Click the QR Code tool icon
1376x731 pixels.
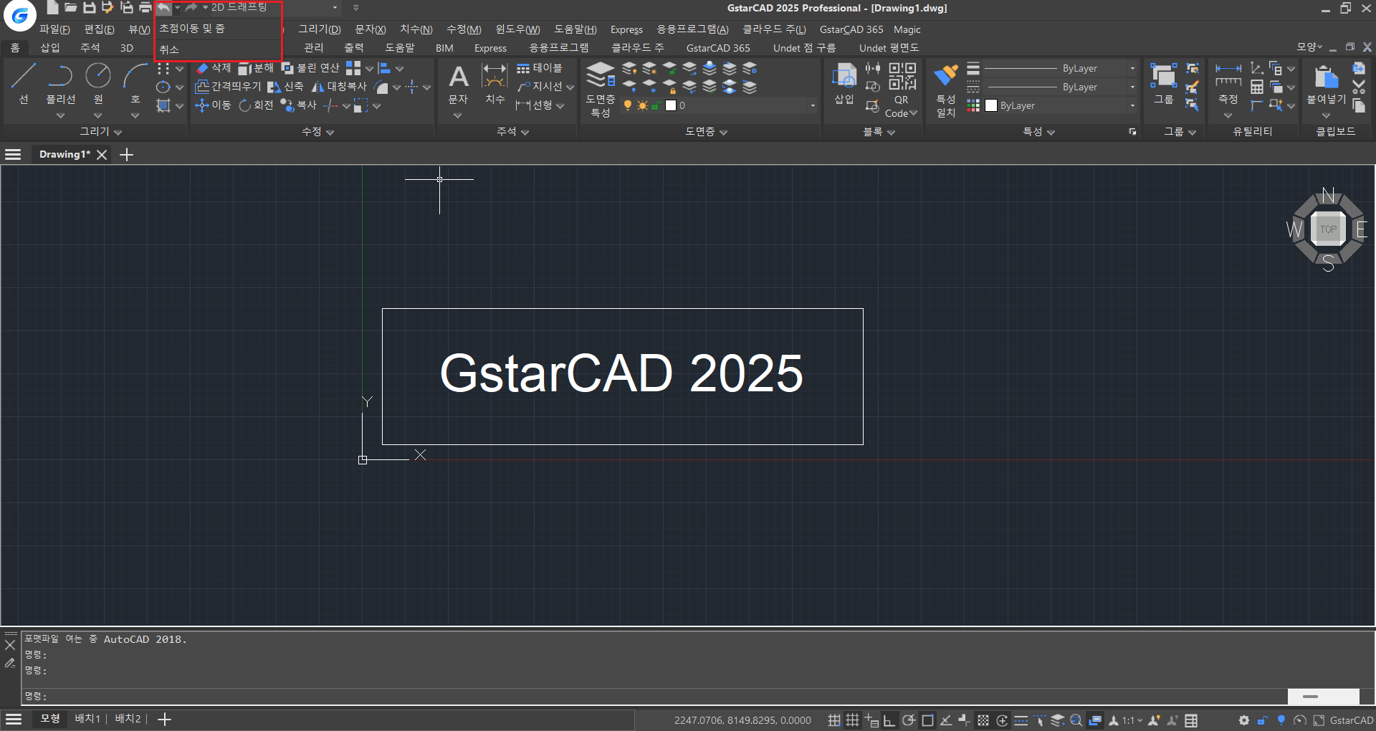tap(902, 75)
